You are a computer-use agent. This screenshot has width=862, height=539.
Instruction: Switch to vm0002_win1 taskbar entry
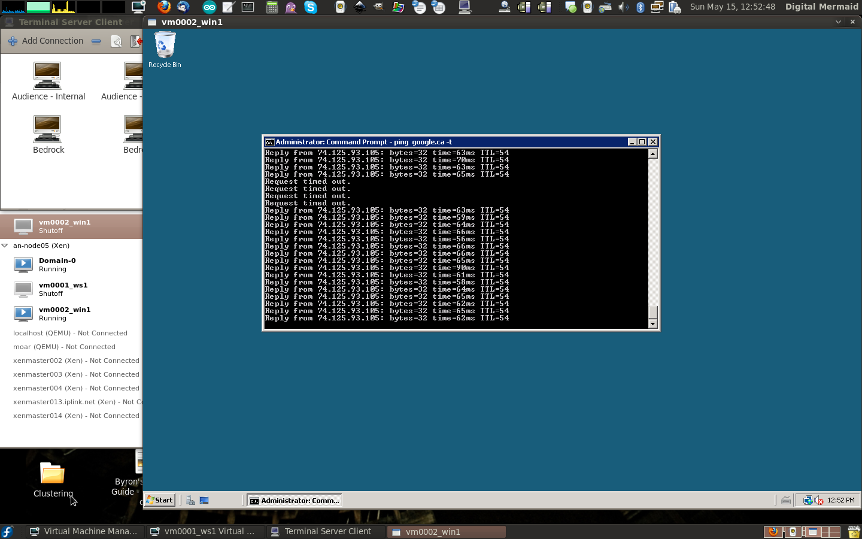pos(446,531)
